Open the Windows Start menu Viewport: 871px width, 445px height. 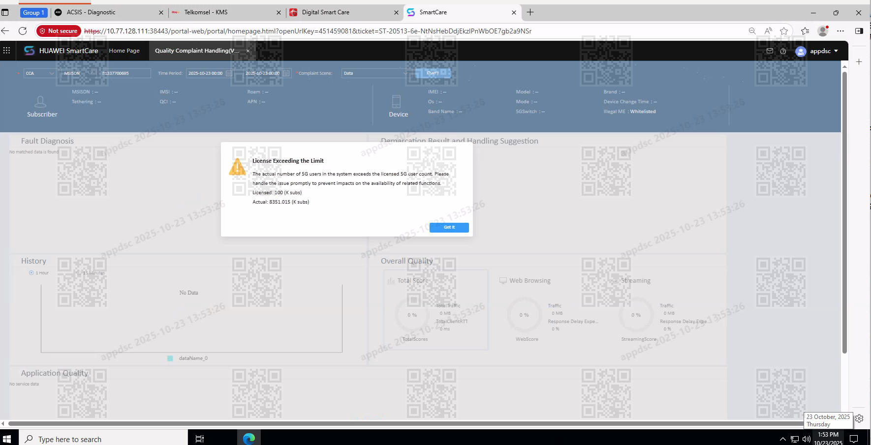pos(7,439)
